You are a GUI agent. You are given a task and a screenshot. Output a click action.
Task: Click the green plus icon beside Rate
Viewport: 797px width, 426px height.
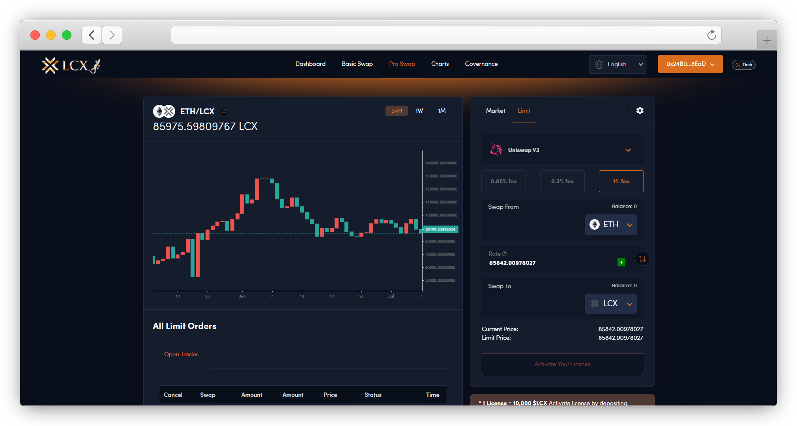coord(621,262)
